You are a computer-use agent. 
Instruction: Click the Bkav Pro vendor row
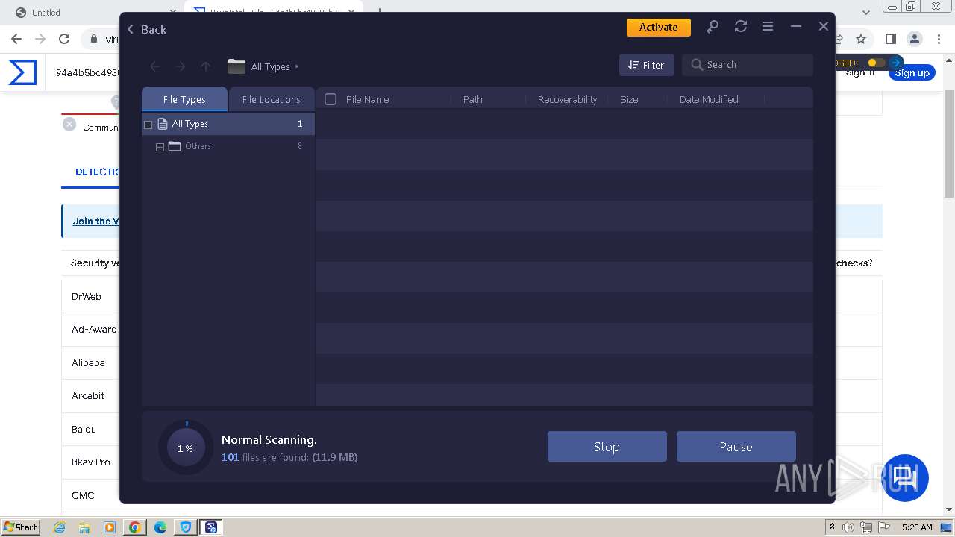click(x=91, y=462)
